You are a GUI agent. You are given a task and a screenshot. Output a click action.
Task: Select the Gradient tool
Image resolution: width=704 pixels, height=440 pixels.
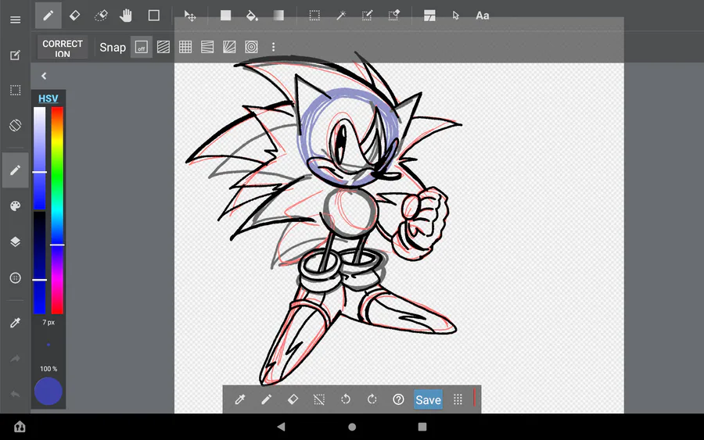tap(278, 16)
